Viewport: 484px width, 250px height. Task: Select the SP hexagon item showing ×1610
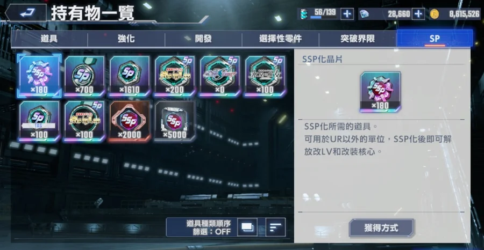(x=130, y=76)
